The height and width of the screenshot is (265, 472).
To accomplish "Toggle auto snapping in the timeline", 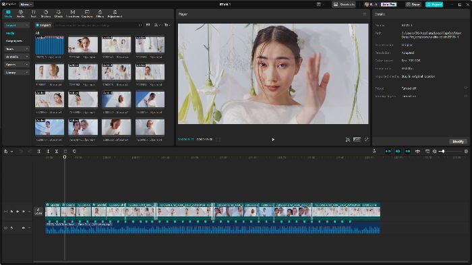I will pyautogui.click(x=398, y=151).
